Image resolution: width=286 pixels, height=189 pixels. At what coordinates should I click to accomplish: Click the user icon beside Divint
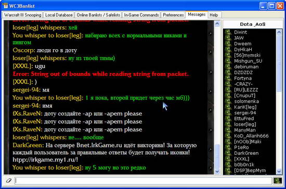[228, 32]
